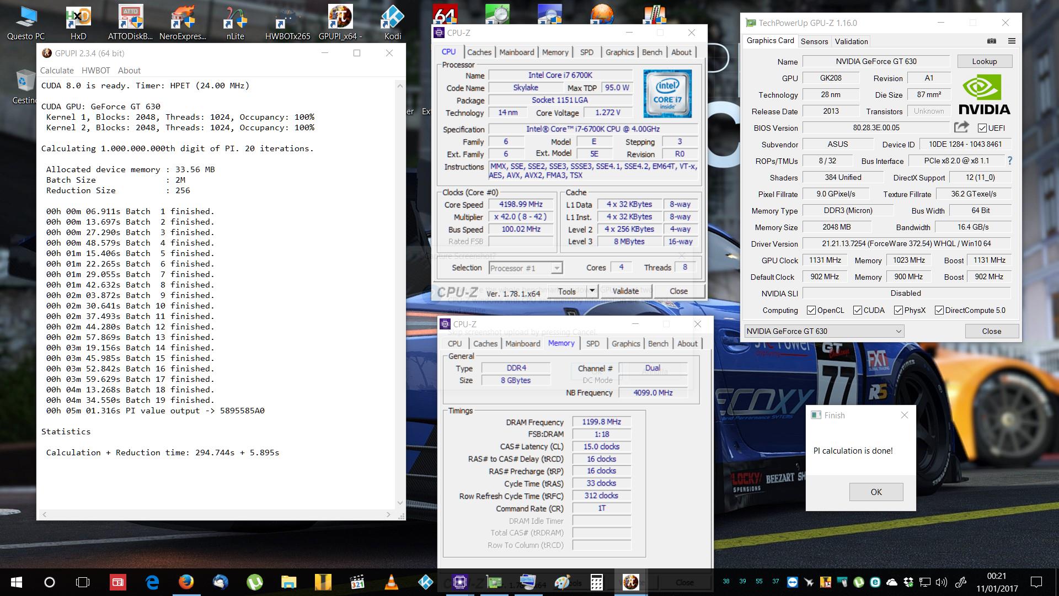This screenshot has height=596, width=1059.
Task: Switch to GPUPI in the taskbar
Action: click(630, 582)
